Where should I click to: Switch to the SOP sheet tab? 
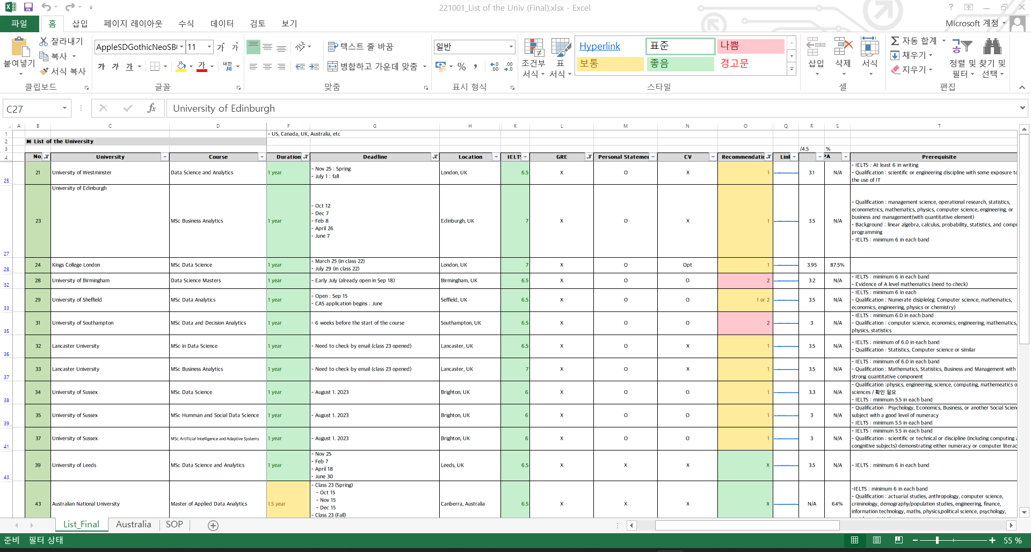[x=175, y=525]
